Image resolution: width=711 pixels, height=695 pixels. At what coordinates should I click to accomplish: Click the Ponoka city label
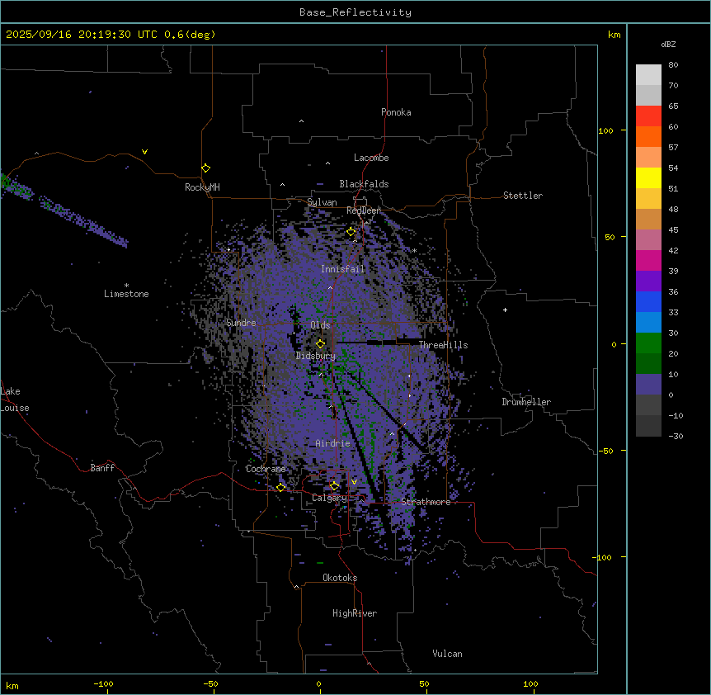(x=396, y=112)
